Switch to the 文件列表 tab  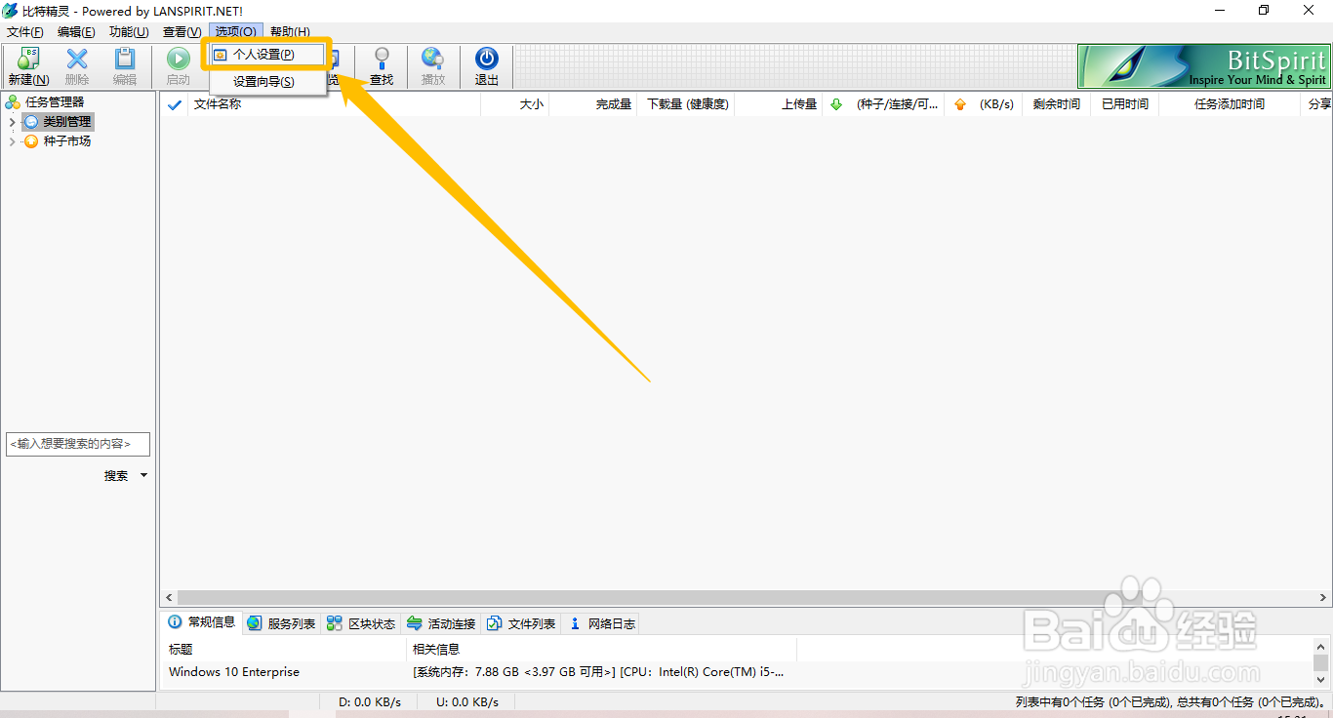click(x=521, y=623)
